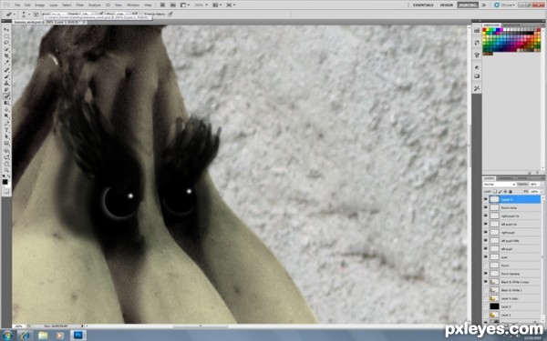Enable Quick Mask mode at toolbox bottom
Screen dimensions: 547x341
pos(6,191)
